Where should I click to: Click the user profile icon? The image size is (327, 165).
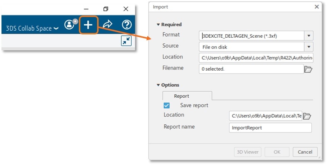70,25
